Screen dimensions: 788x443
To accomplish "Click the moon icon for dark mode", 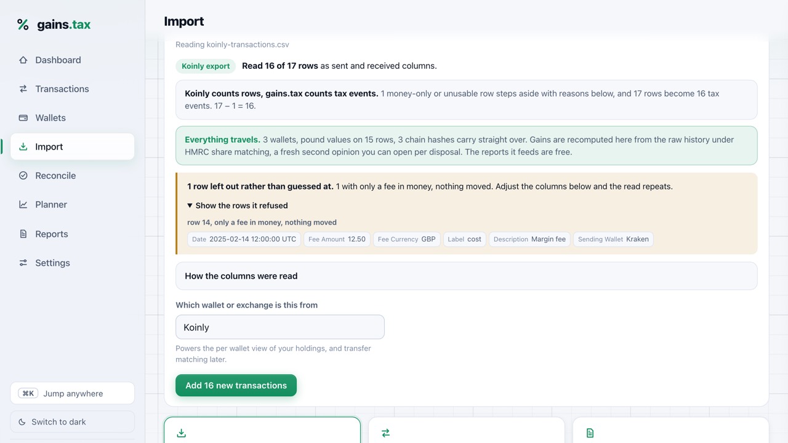I will 22,422.
